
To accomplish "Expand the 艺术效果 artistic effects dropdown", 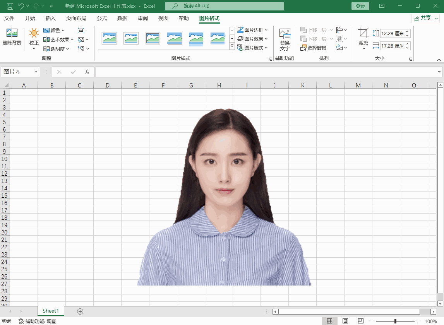I will pos(72,39).
